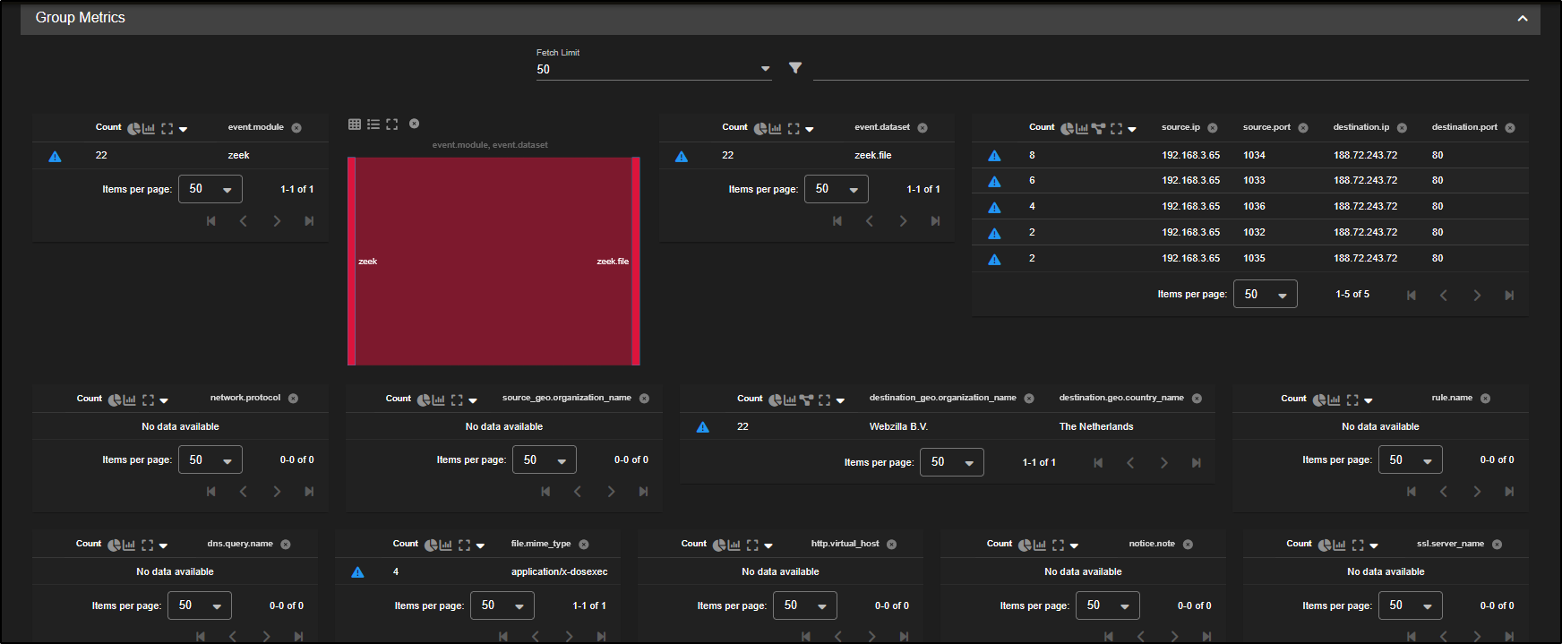1562x644 pixels.
Task: Sort by Count in rule.name table
Action: 1293,399
